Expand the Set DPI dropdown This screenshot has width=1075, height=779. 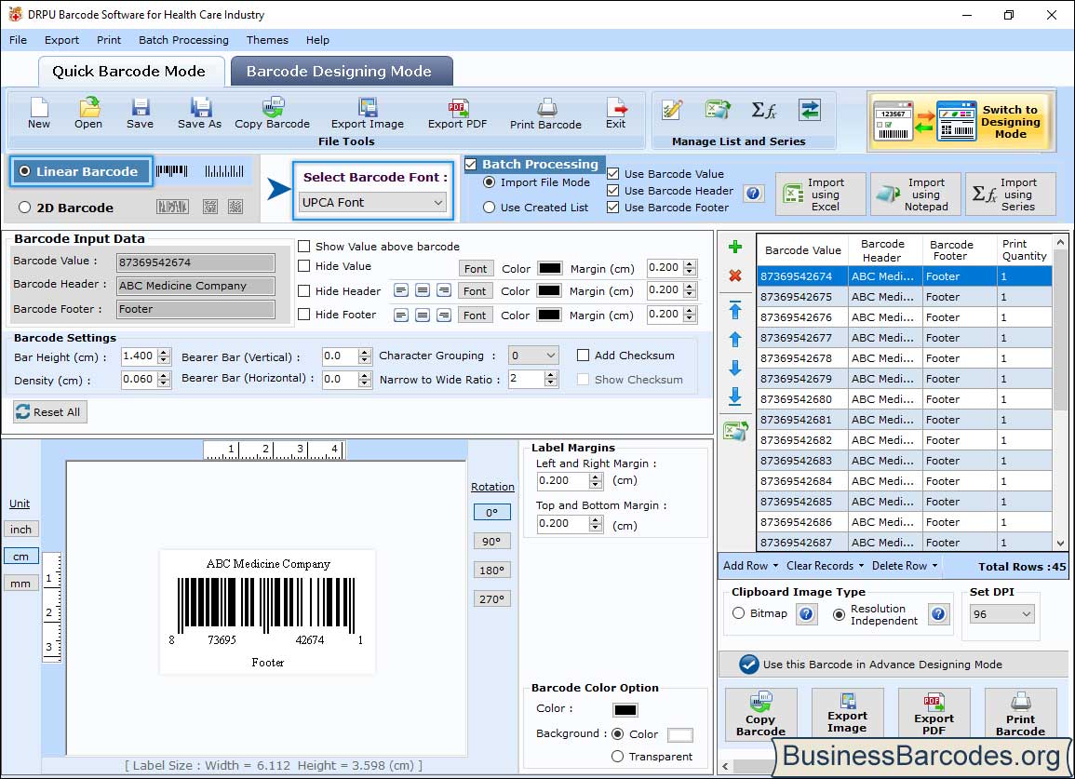click(x=1001, y=614)
